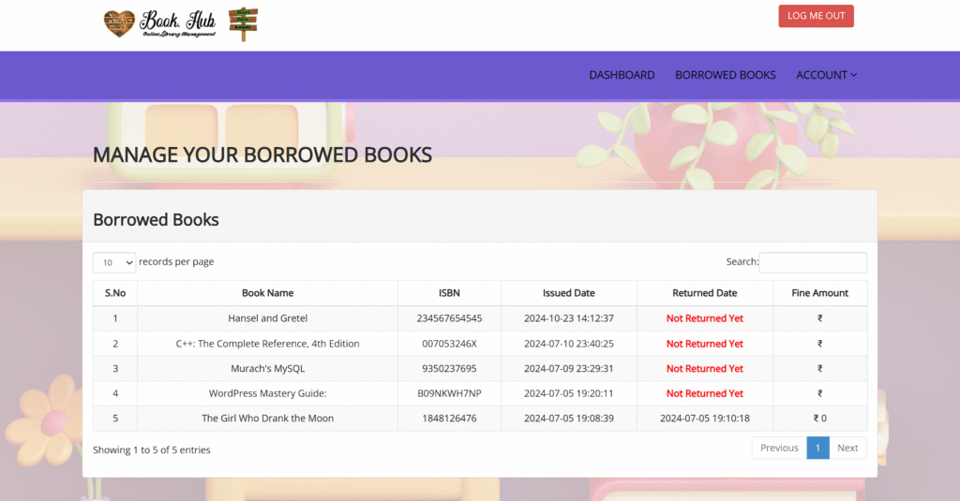Click issued date 2024-07-05 19:08:39
The height and width of the screenshot is (501, 960).
pyautogui.click(x=569, y=419)
